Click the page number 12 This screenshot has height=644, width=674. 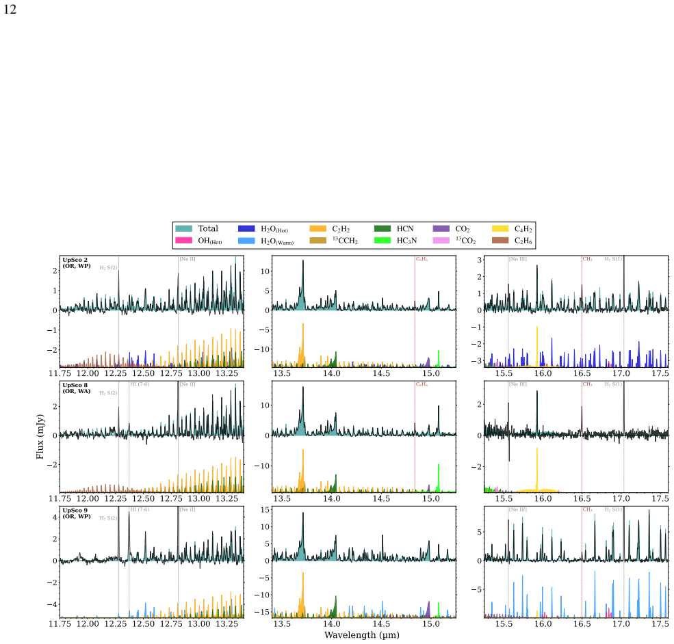[x=10, y=10]
